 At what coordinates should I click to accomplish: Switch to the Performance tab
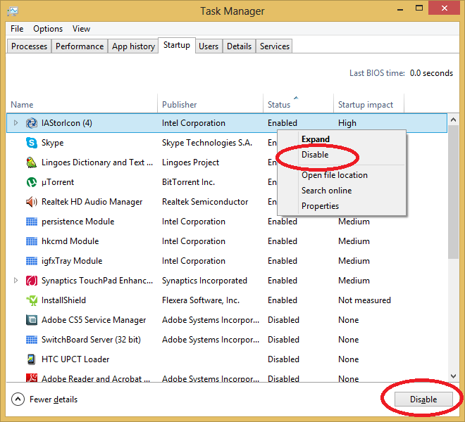coord(80,46)
